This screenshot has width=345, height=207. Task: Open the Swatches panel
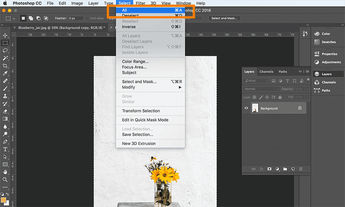pyautogui.click(x=328, y=42)
